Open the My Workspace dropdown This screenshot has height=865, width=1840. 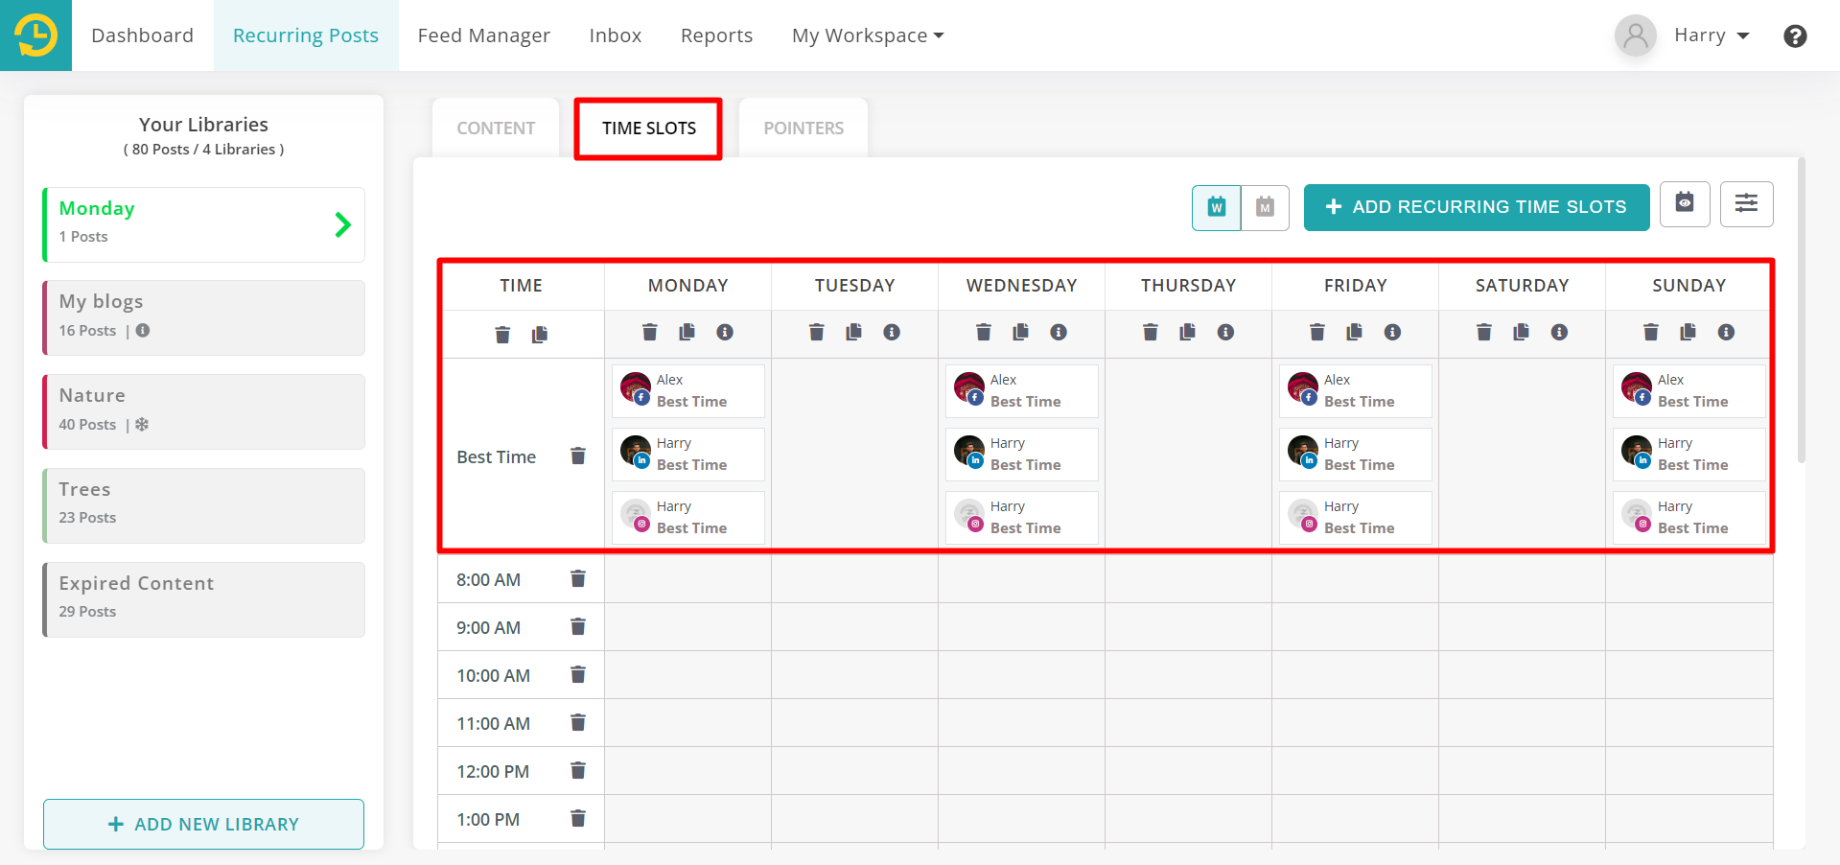pyautogui.click(x=866, y=35)
